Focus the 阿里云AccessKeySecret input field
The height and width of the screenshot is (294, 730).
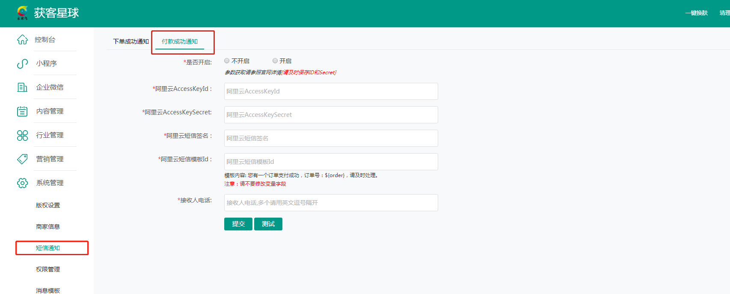point(331,115)
